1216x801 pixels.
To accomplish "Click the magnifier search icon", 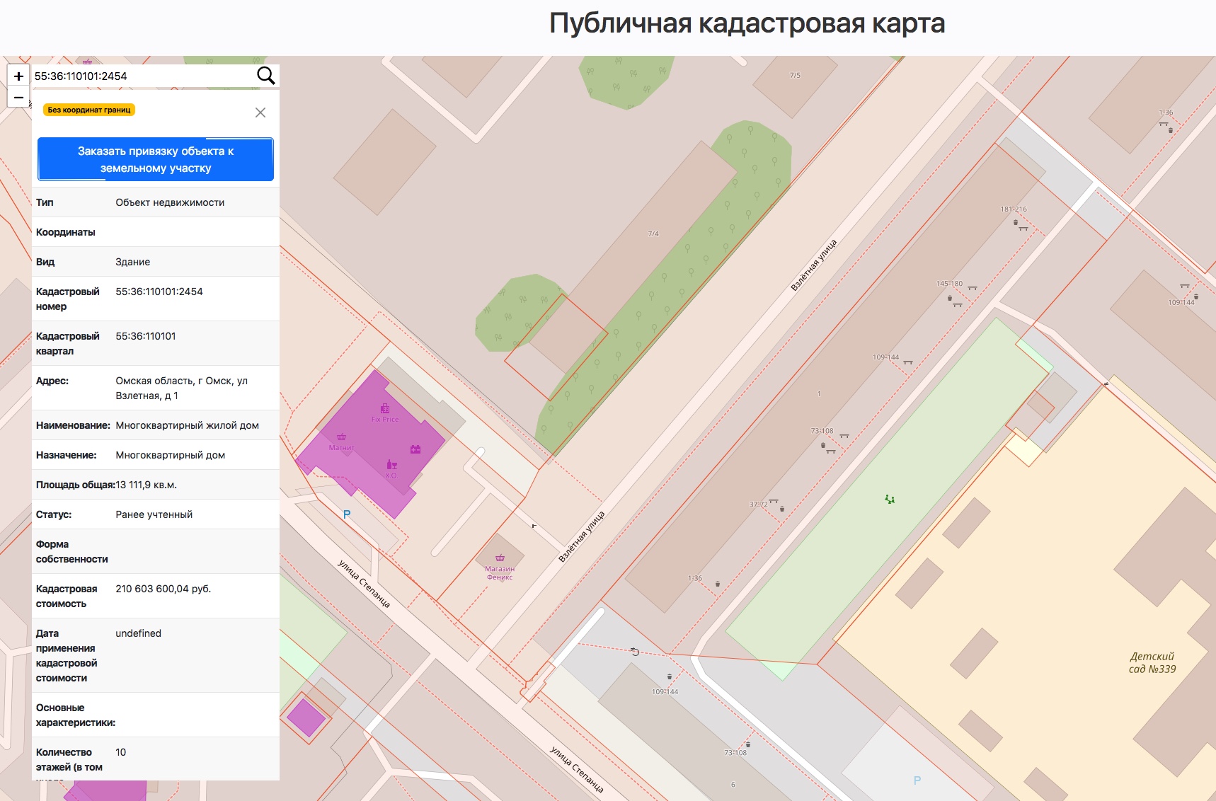I will click(x=265, y=76).
